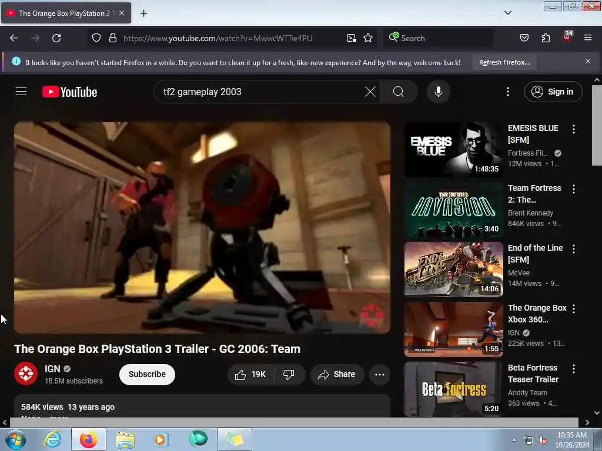
Task: Open Beta Fortress Teaser Trailer thumbnail
Action: [454, 389]
